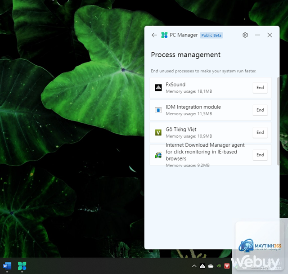Click memory usage 11,5MB value
Viewport: 288px width, 274px height.
tap(205, 114)
